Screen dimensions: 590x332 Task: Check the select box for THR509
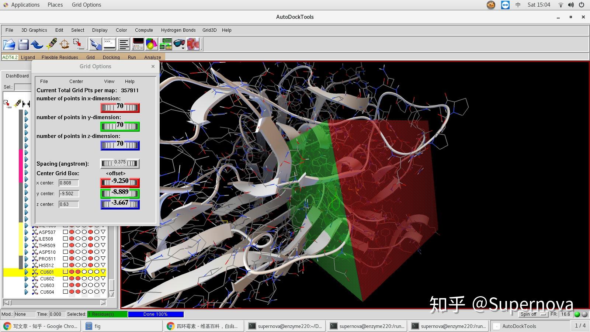click(65, 245)
